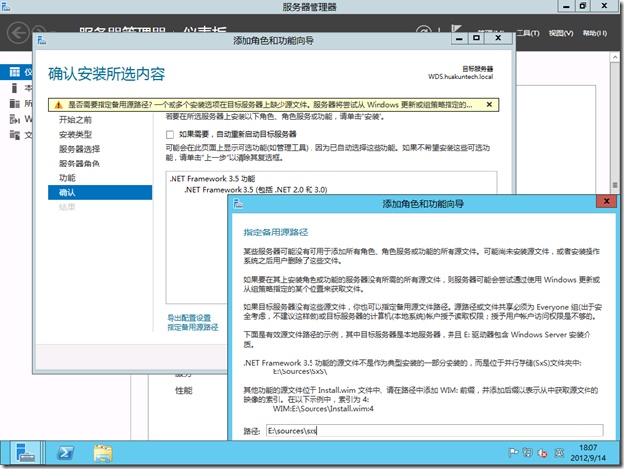Go to the 开始之前 wizard step
624x469 pixels.
click(x=75, y=120)
